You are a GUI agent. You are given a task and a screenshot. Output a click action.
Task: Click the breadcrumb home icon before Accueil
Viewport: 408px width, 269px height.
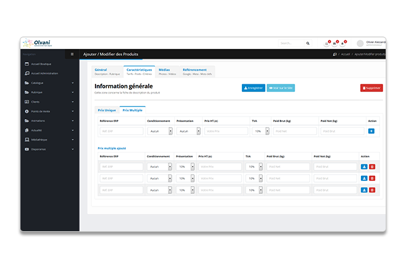tap(335, 54)
